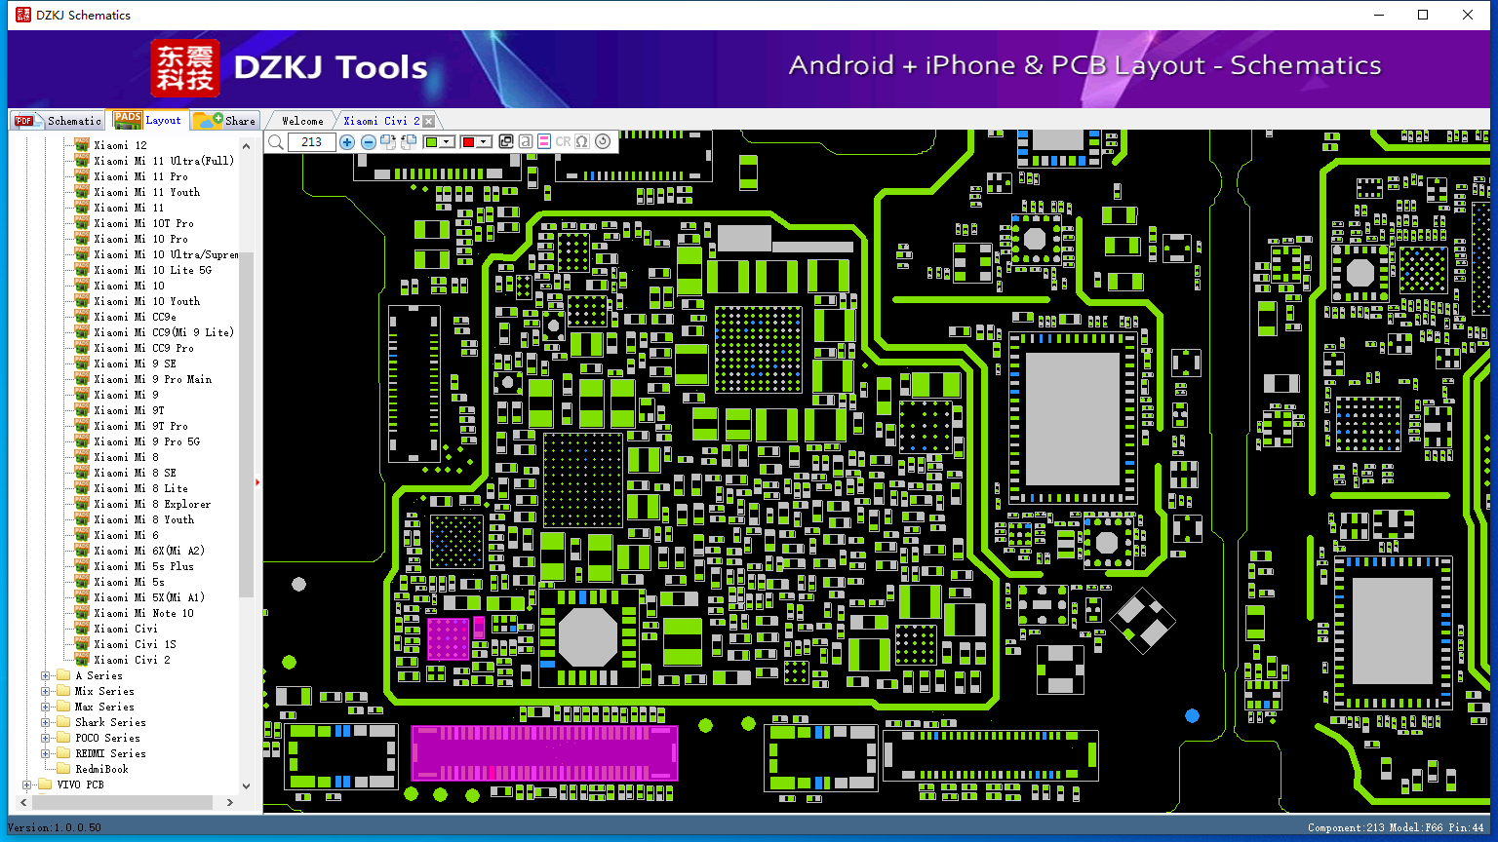The image size is (1498, 842).
Task: Close the Xiaomi Civi 2 tab
Action: pyautogui.click(x=428, y=121)
